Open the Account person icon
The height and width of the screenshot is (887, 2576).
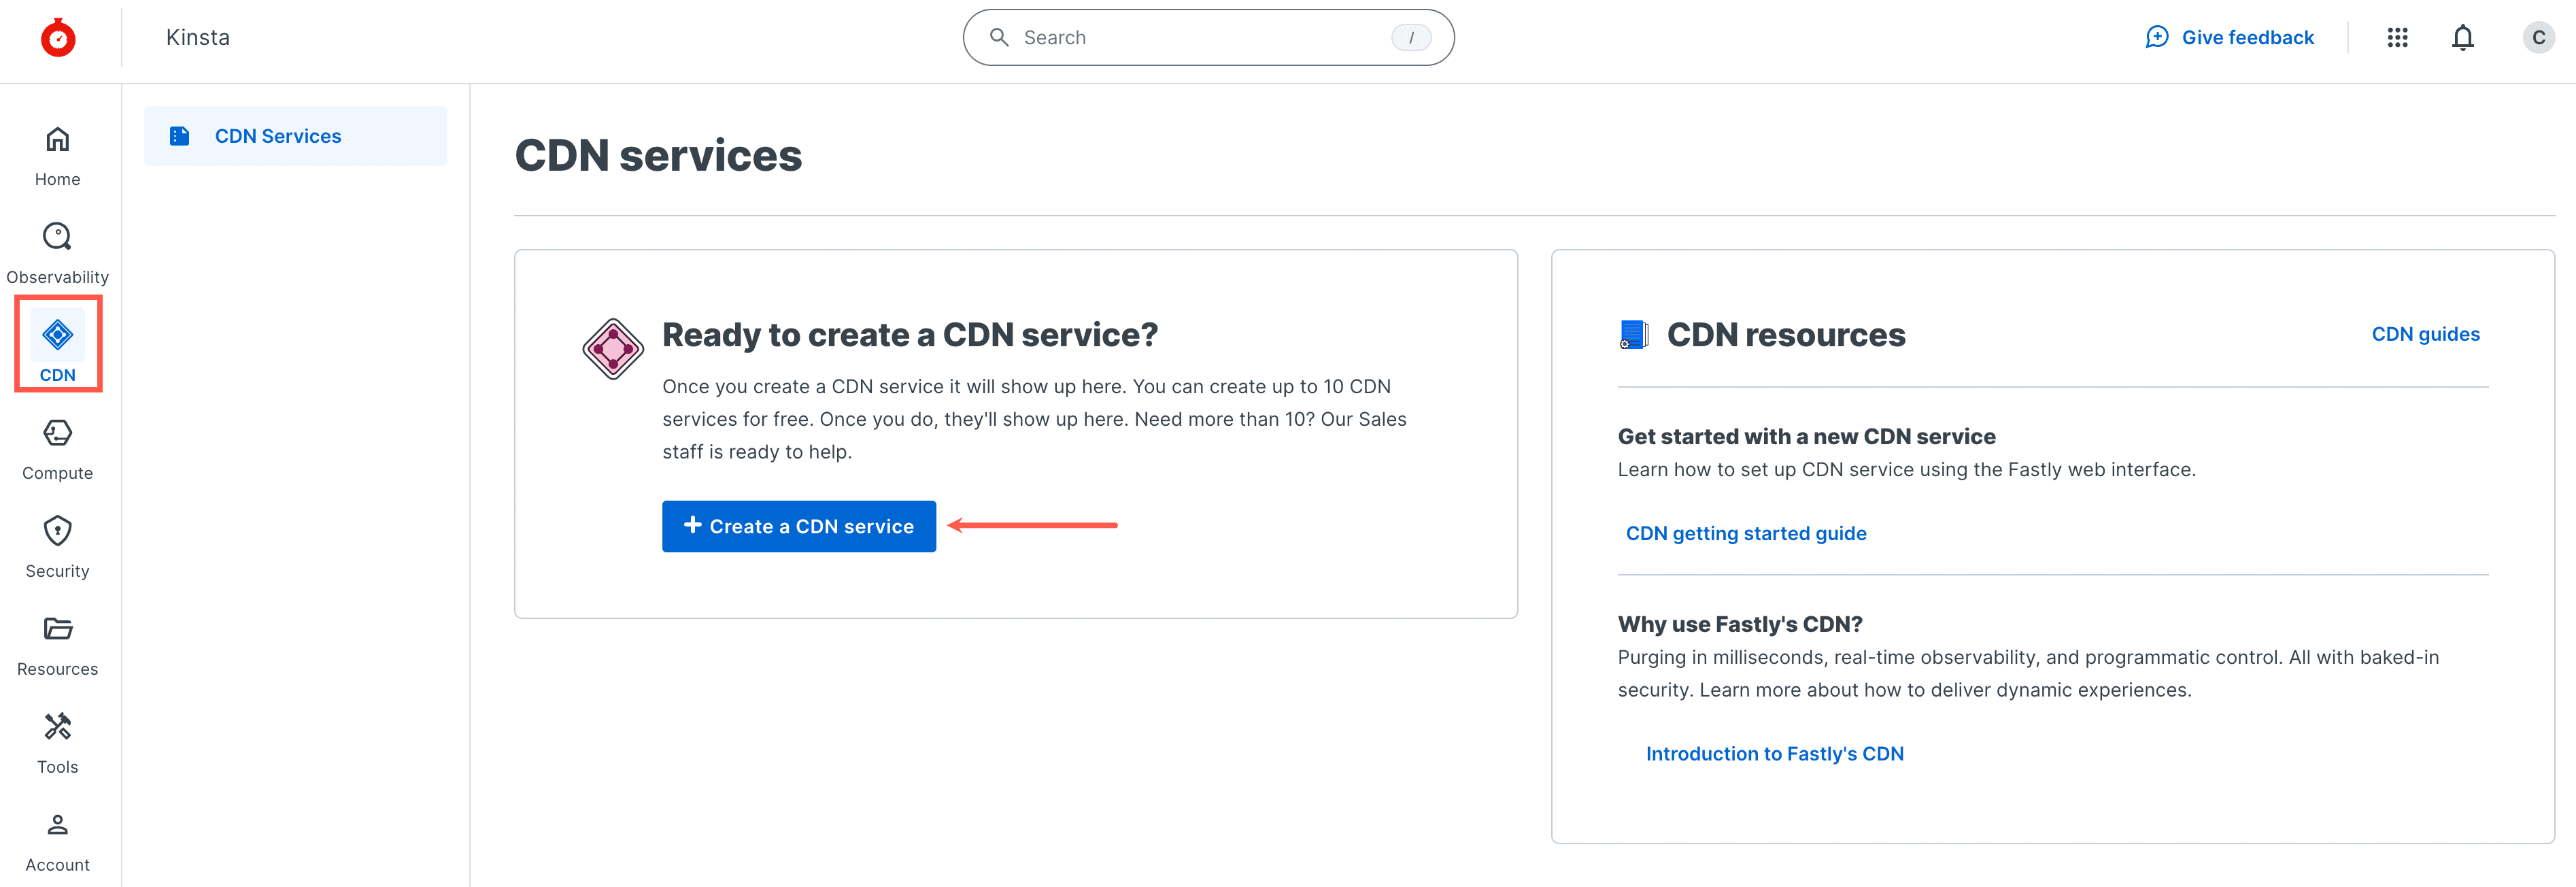[x=57, y=825]
